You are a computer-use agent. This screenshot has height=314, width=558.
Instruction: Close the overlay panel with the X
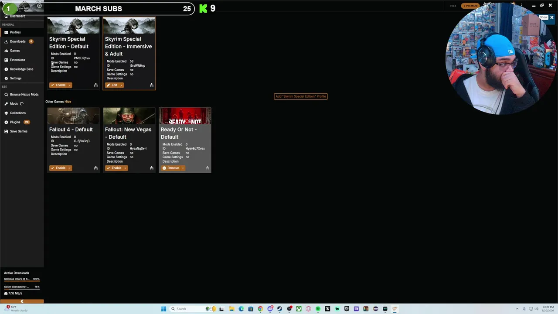point(551,17)
